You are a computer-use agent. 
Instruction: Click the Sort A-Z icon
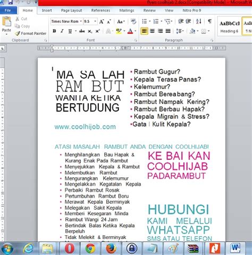point(199,21)
